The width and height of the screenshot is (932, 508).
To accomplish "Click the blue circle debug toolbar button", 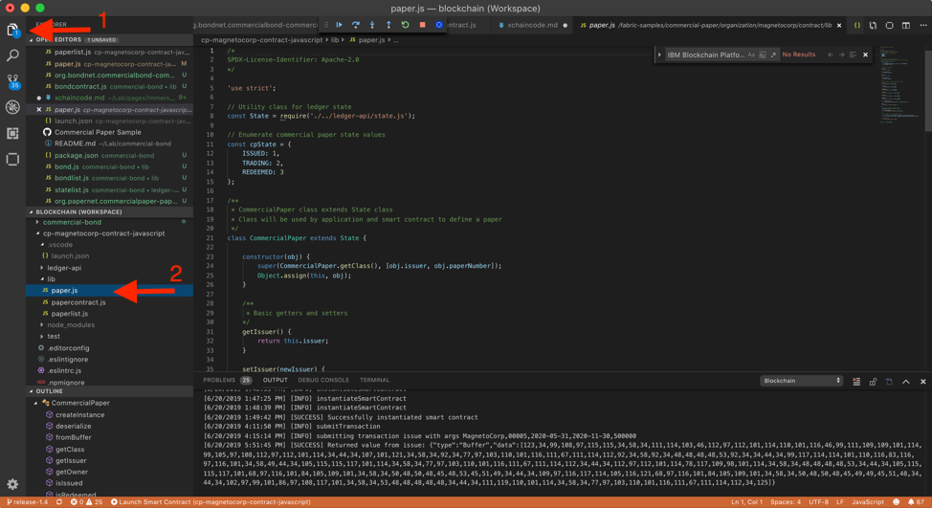I will click(438, 25).
